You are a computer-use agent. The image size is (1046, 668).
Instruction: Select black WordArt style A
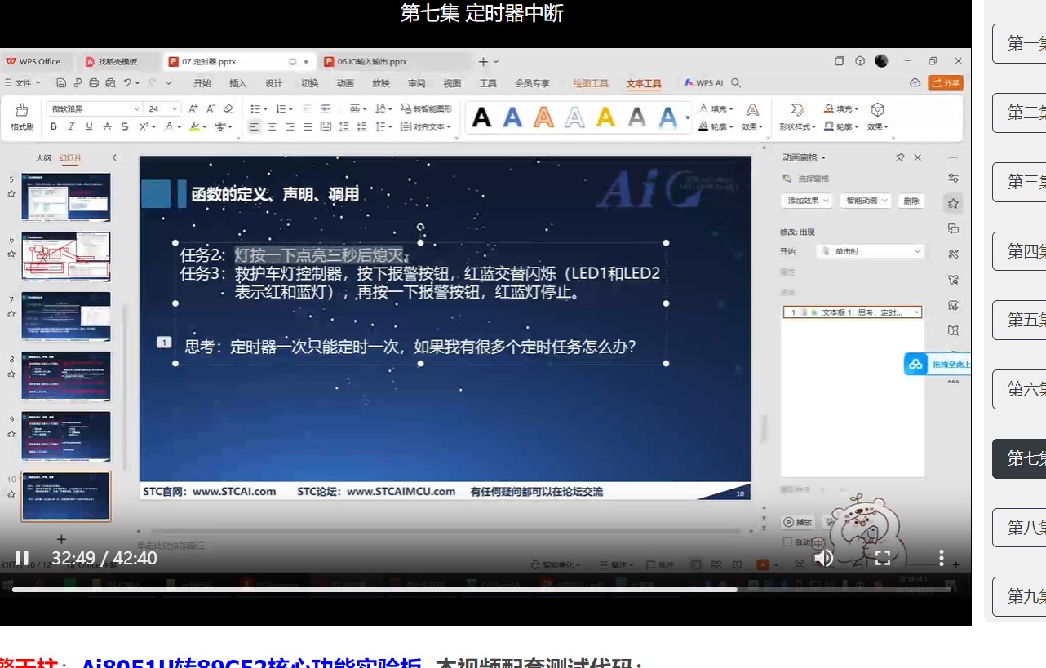481,118
